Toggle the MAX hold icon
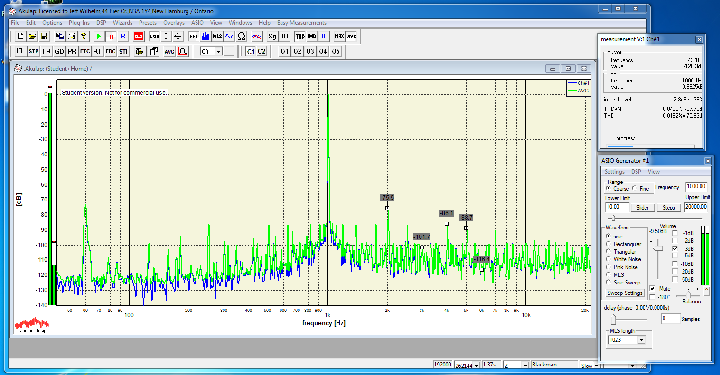The width and height of the screenshot is (720, 375). click(339, 36)
